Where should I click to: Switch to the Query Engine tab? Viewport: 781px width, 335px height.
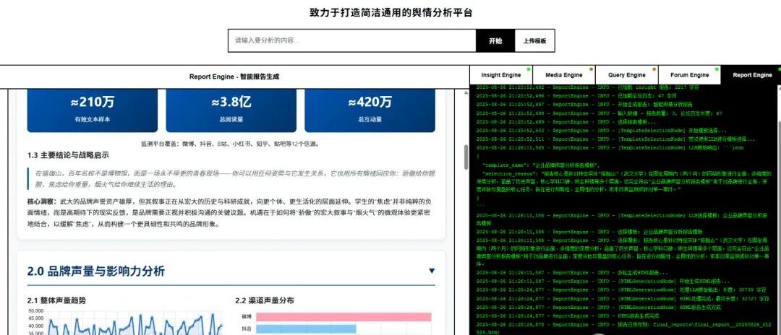click(626, 75)
